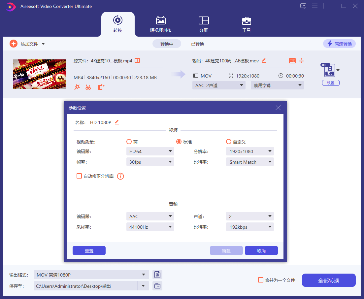
Task: Click the 新建 button
Action: [226, 250]
